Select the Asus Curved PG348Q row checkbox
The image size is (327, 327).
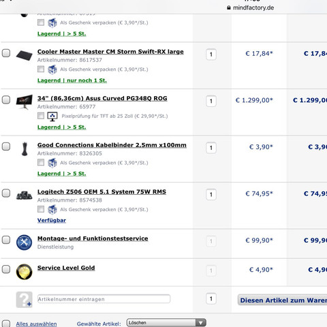click(6, 99)
